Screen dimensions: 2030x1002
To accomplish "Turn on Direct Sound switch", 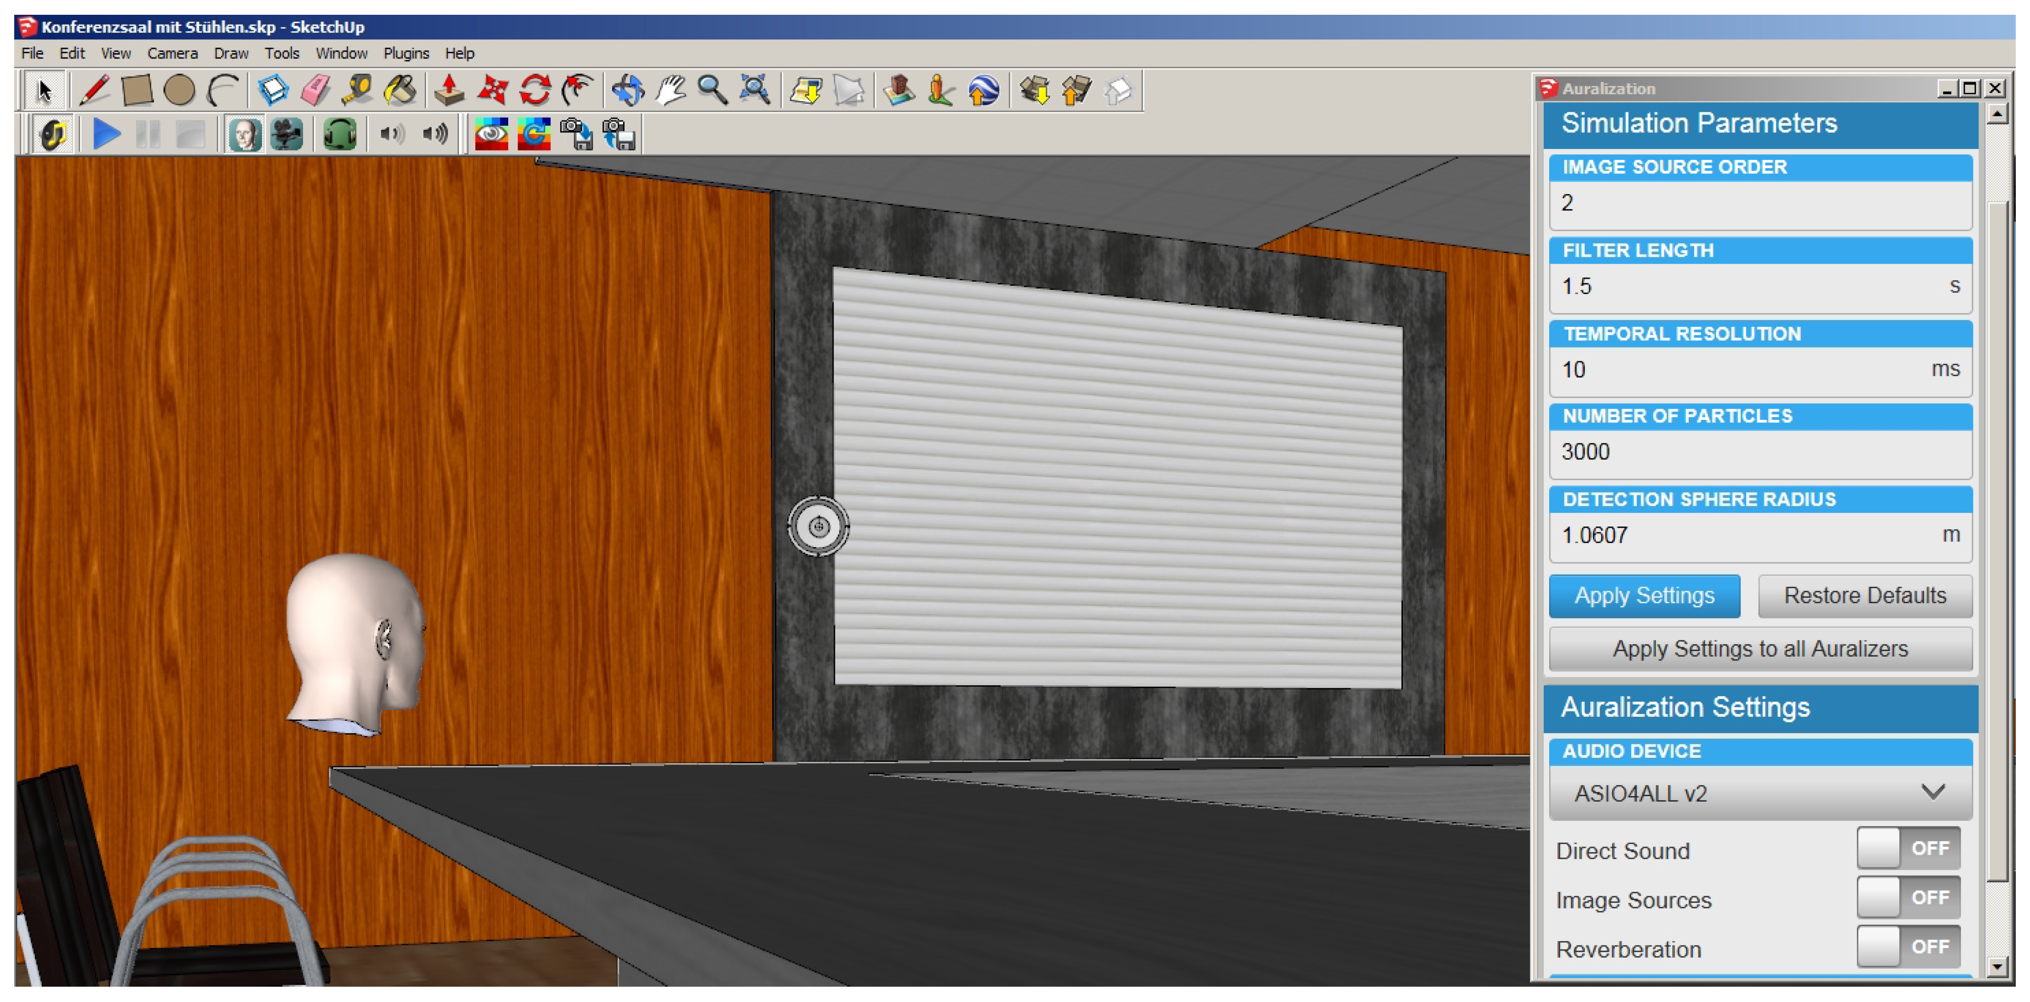I will tap(1907, 849).
